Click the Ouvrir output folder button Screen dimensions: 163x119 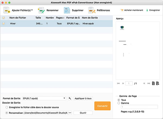tap(83, 113)
